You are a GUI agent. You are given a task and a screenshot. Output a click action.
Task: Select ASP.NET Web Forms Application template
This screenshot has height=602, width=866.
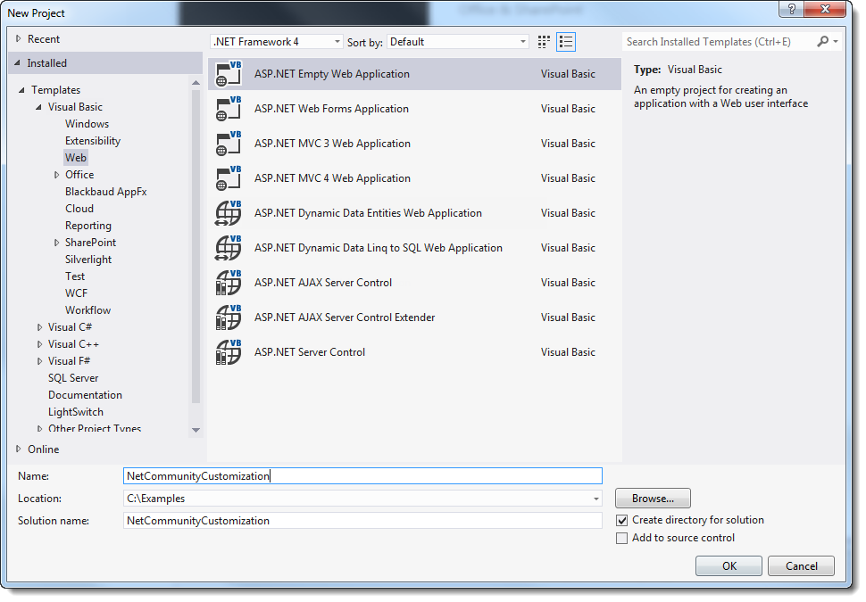(x=415, y=109)
